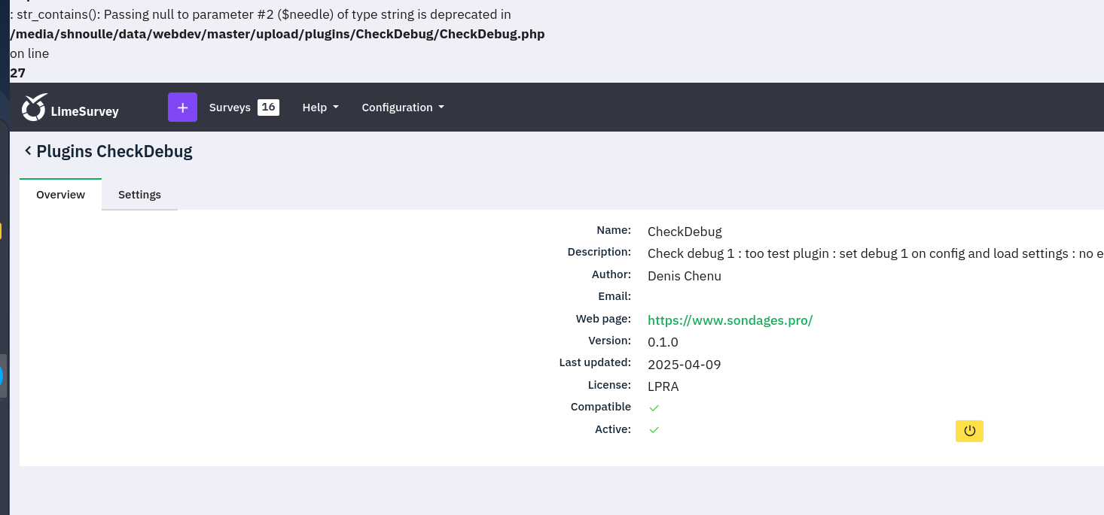Click the green checkmark next to Active
The image size is (1104, 515).
pos(654,430)
